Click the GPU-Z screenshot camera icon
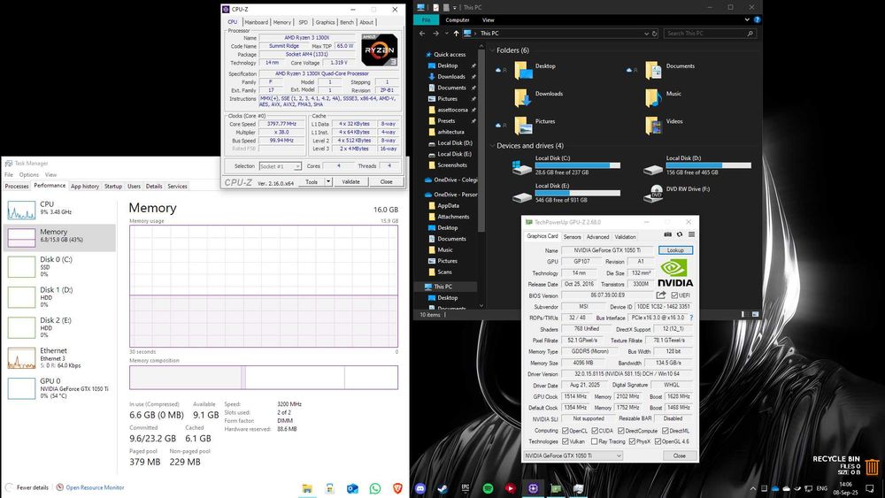Viewport: 885px width, 498px height. [x=668, y=235]
